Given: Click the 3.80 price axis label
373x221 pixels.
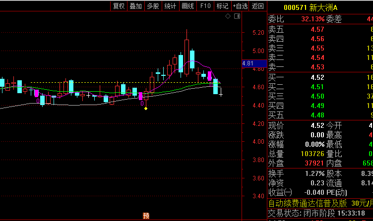Looking at the screenshot, I should tap(258, 160).
